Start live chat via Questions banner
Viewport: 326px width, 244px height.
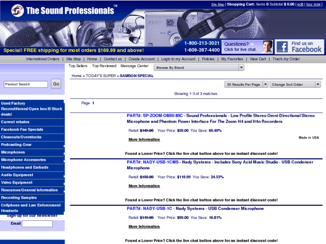click(x=247, y=47)
